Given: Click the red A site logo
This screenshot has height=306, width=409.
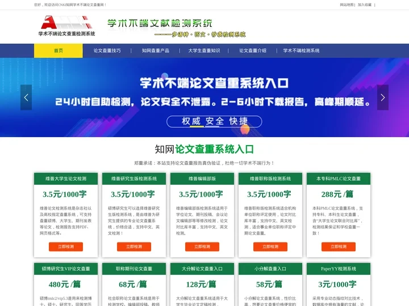Looking at the screenshot, I should [66, 25].
